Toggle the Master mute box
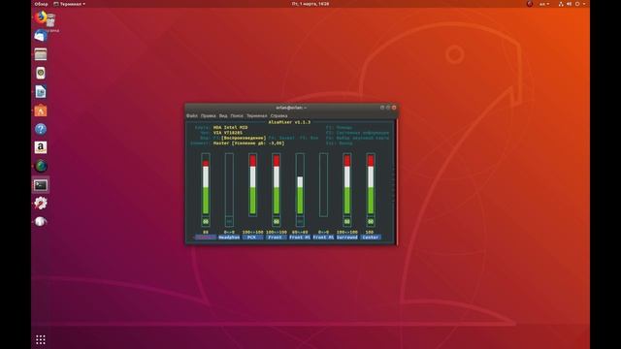The height and width of the screenshot is (349, 621). click(x=206, y=222)
